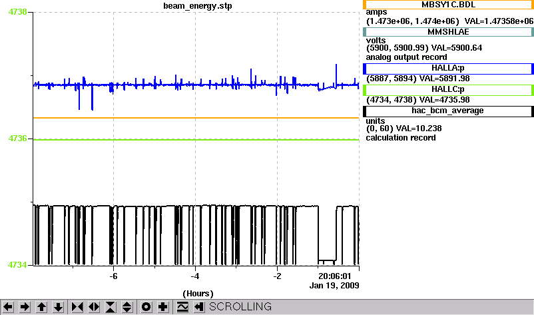The image size is (534, 315).
Task: Pan the plot left with arrow button
Action: [8, 307]
